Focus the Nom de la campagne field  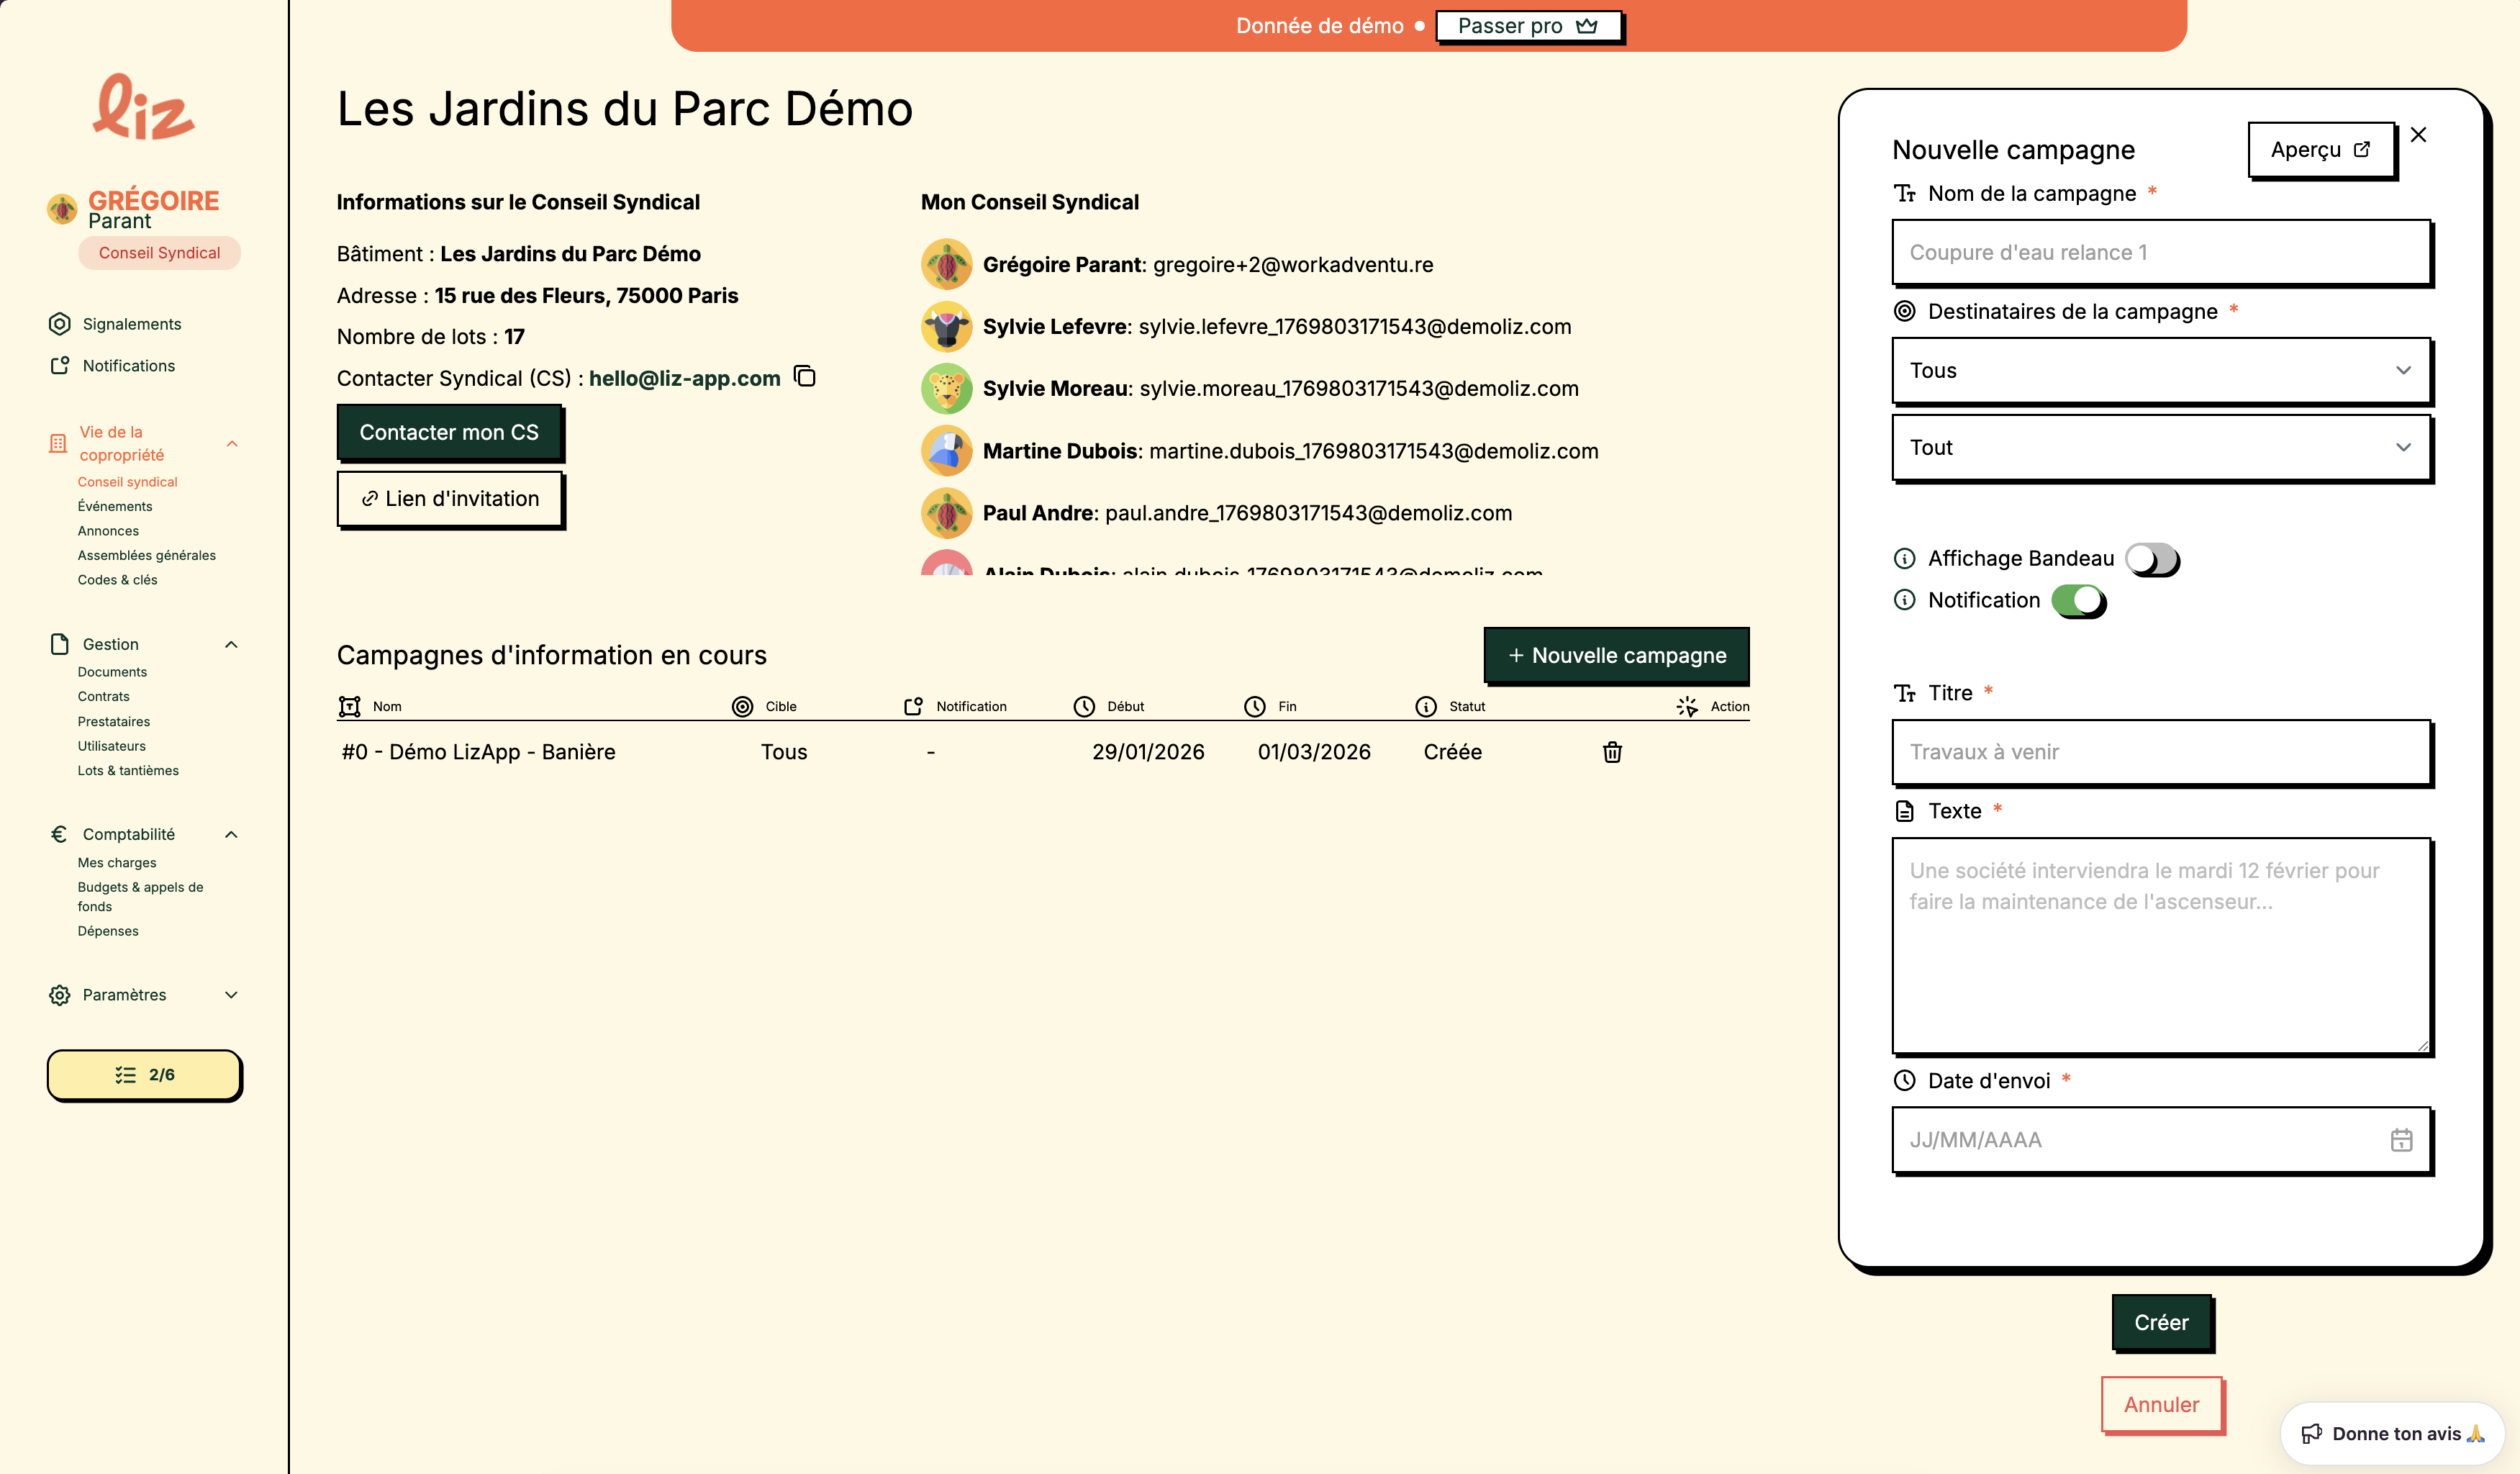2161,252
